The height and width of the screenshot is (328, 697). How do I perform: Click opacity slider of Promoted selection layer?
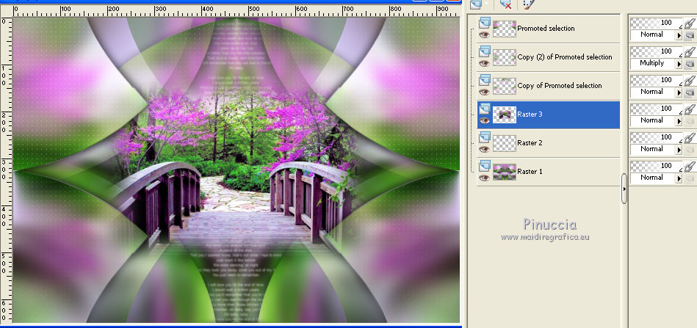tap(656, 23)
